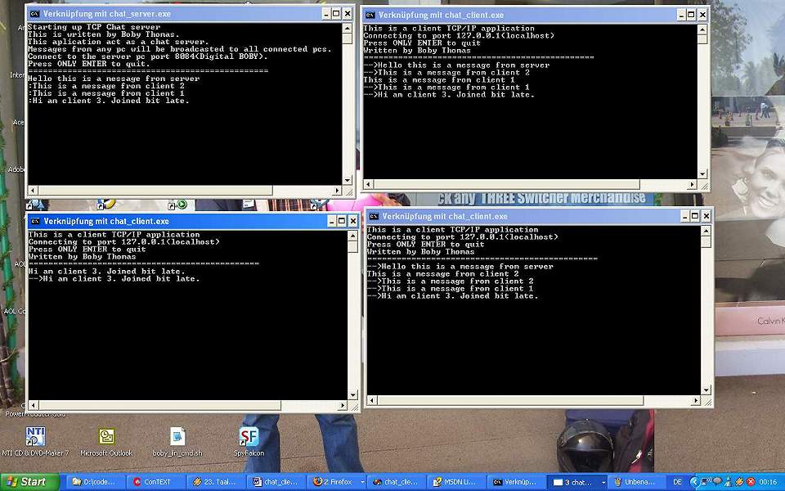This screenshot has height=491, width=785.
Task: Click right arrow of bottom-right chat_client horizontal scrollbar
Action: click(696, 401)
